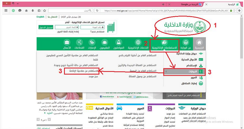Viewport: 244px width, 129px height.
Task: Switch site language to English
Action: [40, 17]
